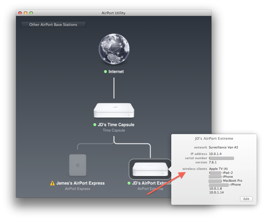Click wireless client ending in MacBook Pro
This screenshot has height=220, width=267.
coord(225,181)
